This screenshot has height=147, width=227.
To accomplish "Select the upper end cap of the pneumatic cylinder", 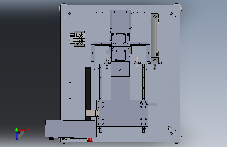I will click(155, 16).
